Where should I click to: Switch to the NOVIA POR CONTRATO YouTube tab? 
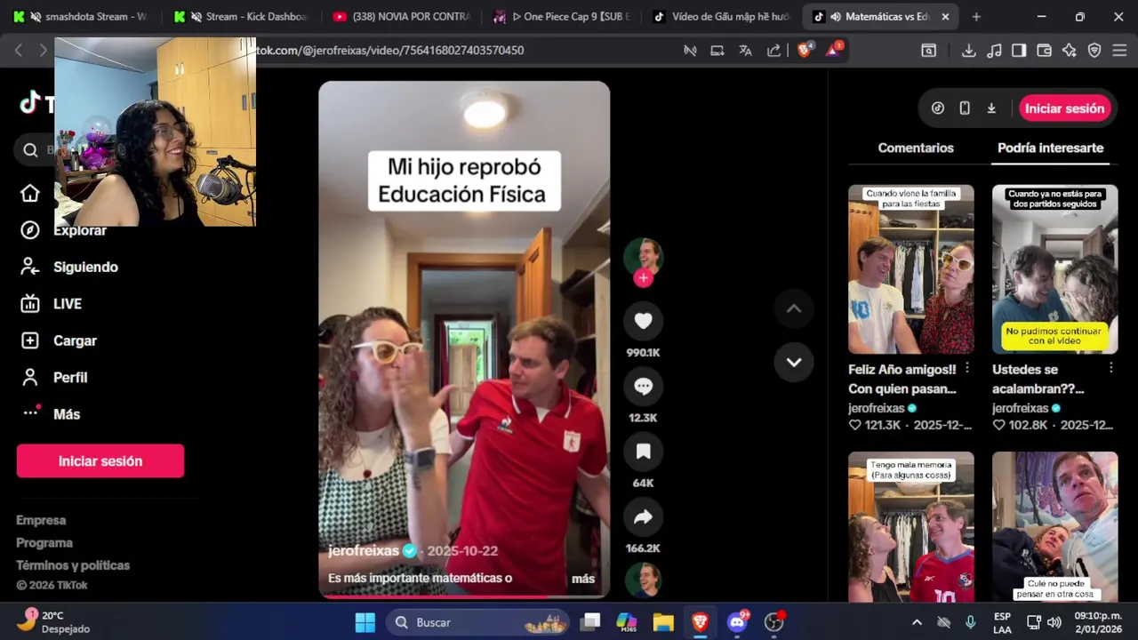tap(402, 17)
